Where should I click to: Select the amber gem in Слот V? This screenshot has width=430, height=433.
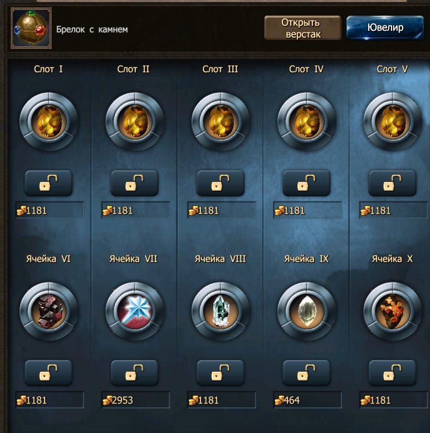(393, 121)
